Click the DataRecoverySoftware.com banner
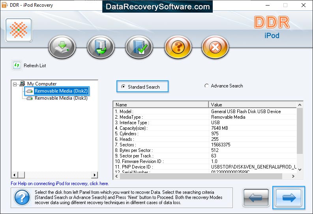 [157, 7]
